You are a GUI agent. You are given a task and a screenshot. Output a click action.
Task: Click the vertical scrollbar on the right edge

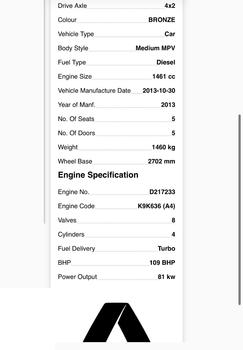coord(239,210)
